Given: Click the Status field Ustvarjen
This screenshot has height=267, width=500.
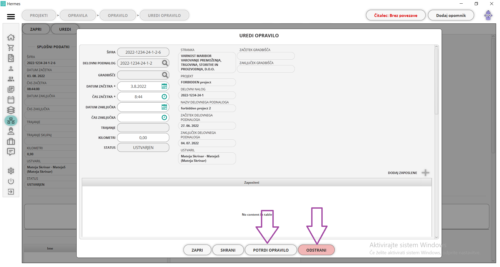Looking at the screenshot, I should 143,147.
